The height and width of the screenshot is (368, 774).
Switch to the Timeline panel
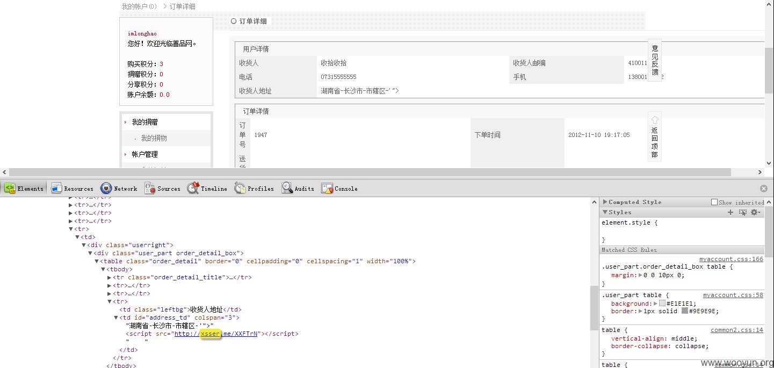click(x=207, y=189)
